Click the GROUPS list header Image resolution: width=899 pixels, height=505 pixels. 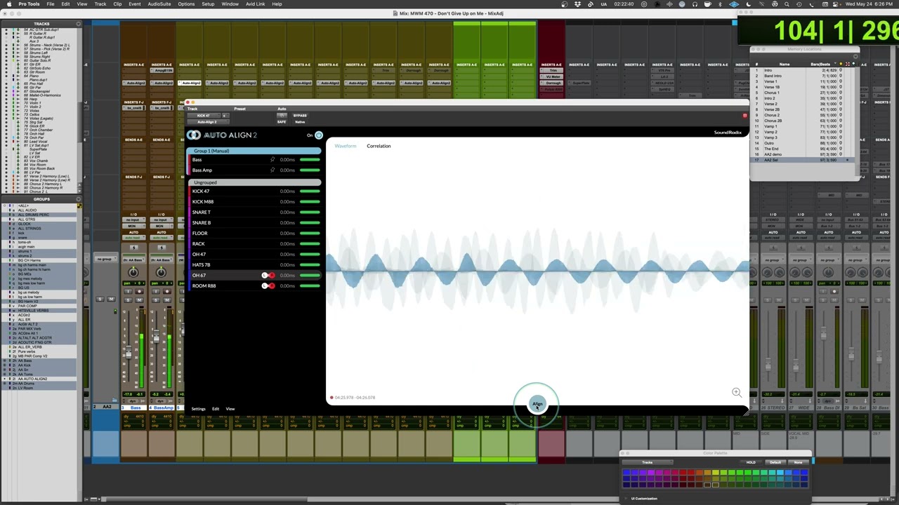click(41, 199)
